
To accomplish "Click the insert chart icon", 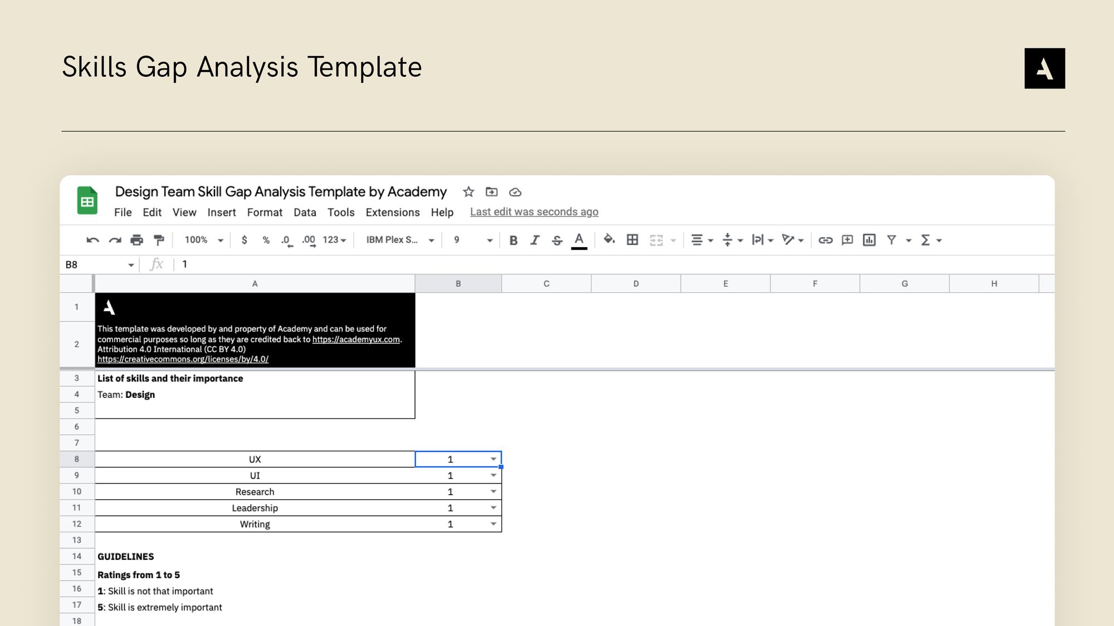I will (869, 240).
